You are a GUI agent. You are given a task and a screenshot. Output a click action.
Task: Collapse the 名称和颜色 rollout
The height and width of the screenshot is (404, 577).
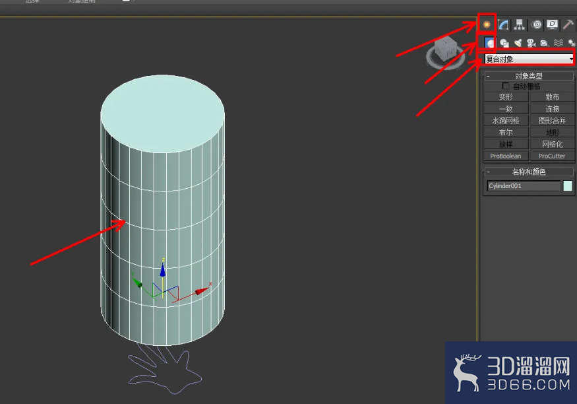click(529, 172)
